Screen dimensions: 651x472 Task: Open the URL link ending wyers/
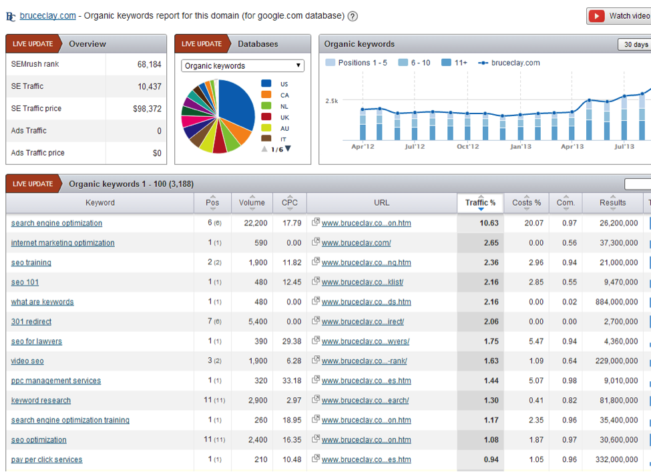pos(365,341)
